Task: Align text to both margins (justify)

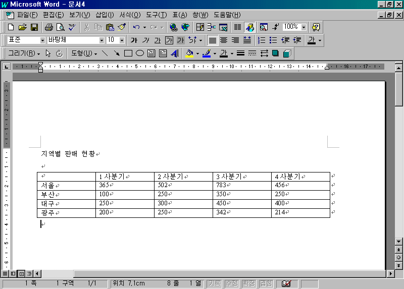Action: [x=212, y=40]
